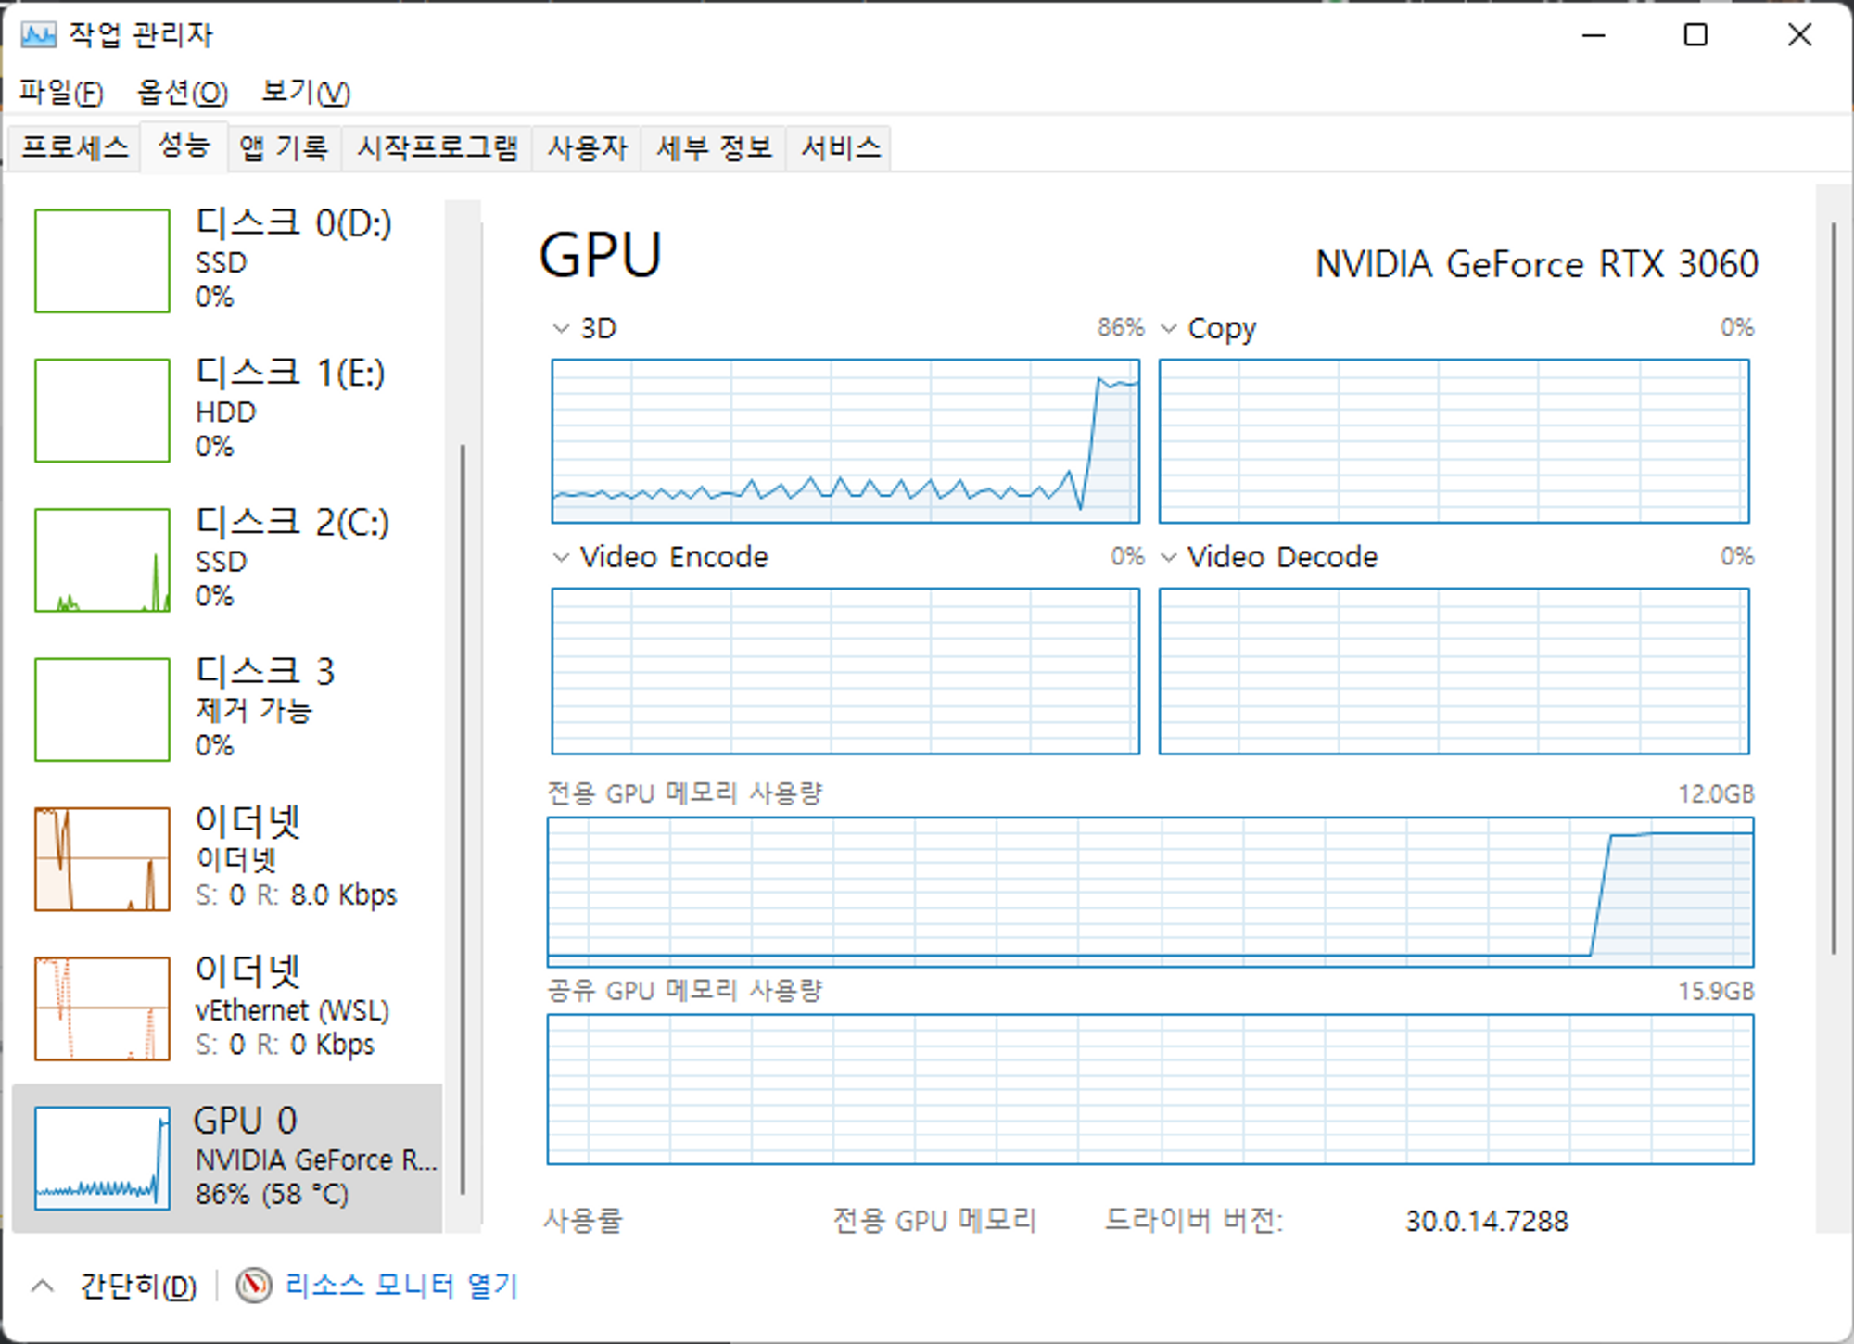Open the 파일(F) menu
1854x1344 pixels.
(61, 92)
